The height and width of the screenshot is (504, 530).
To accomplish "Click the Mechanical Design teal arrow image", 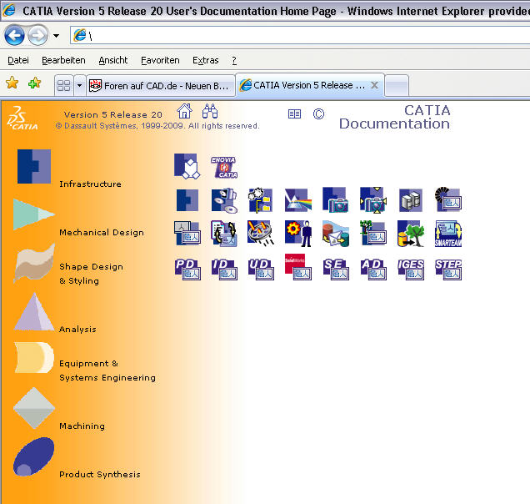I will [x=34, y=214].
